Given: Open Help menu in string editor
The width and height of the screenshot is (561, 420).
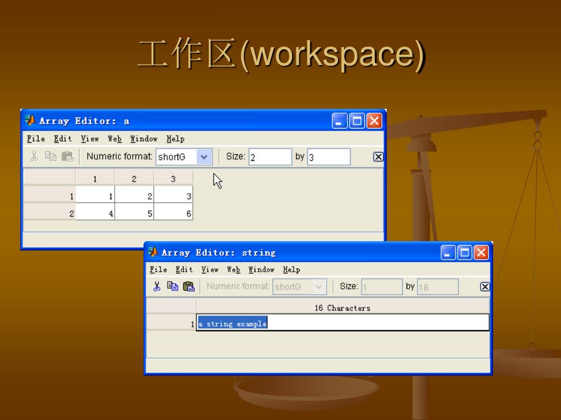Looking at the screenshot, I should [x=291, y=270].
